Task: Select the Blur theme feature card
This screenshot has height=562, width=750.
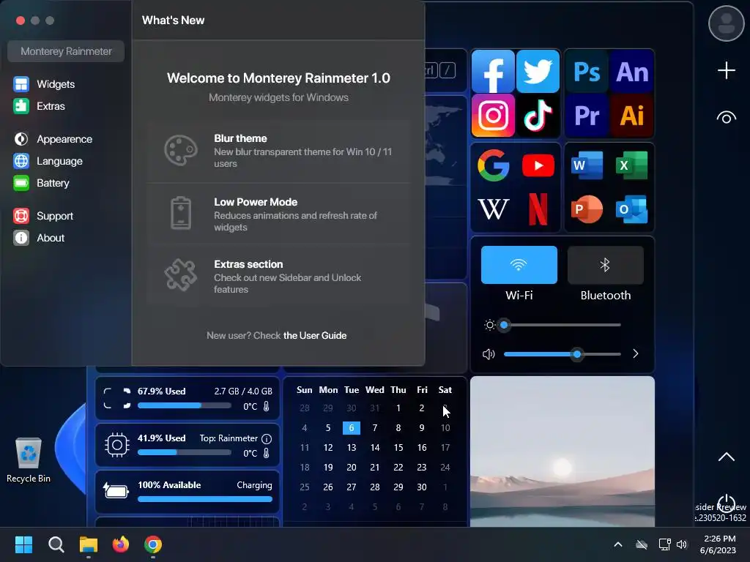Action: 278,151
